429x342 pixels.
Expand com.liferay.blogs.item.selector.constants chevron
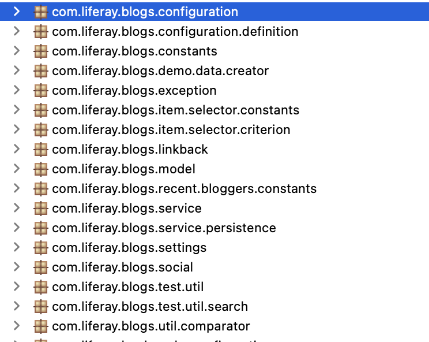pos(17,110)
